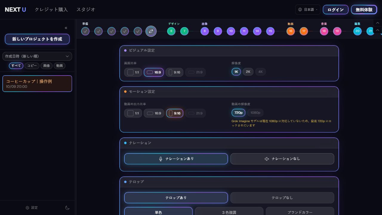The height and width of the screenshot is (215, 382).
Task: Turn off captions with テロップなし
Action: 282,198
